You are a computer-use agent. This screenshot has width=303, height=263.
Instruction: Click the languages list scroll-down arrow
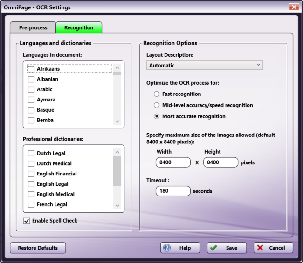point(117,121)
